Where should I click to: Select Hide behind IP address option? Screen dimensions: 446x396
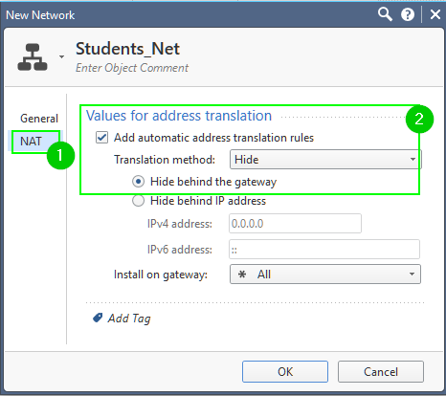click(x=138, y=201)
